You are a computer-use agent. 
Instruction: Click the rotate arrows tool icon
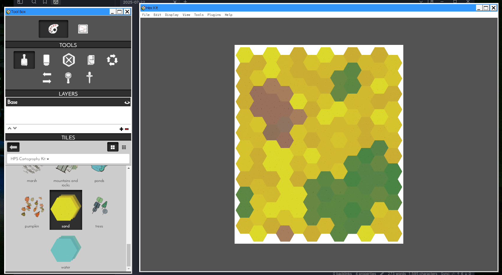coord(112,60)
